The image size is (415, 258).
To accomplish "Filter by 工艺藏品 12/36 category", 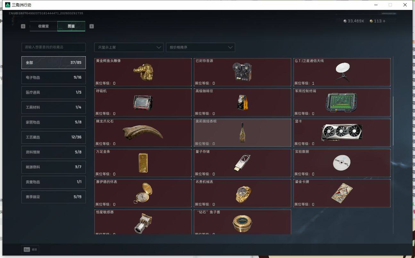I will point(53,137).
